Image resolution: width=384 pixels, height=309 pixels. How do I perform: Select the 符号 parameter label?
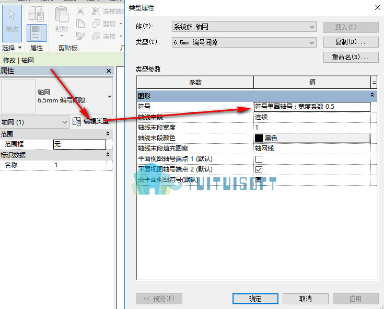[144, 107]
